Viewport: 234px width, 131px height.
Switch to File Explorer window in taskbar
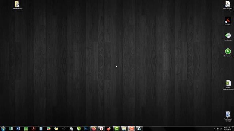[x=124, y=128]
